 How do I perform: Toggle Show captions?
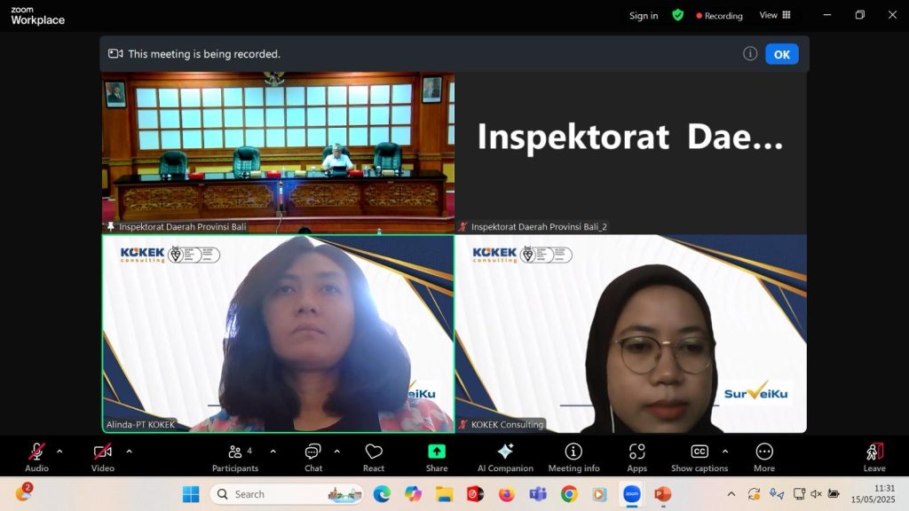pyautogui.click(x=700, y=457)
